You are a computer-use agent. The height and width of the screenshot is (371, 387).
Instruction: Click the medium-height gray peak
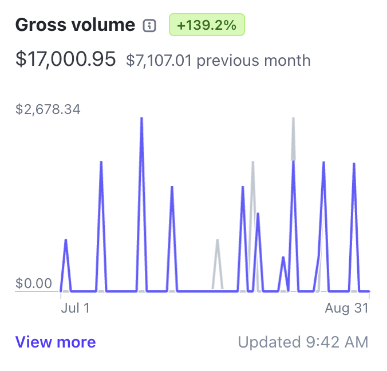(x=252, y=163)
